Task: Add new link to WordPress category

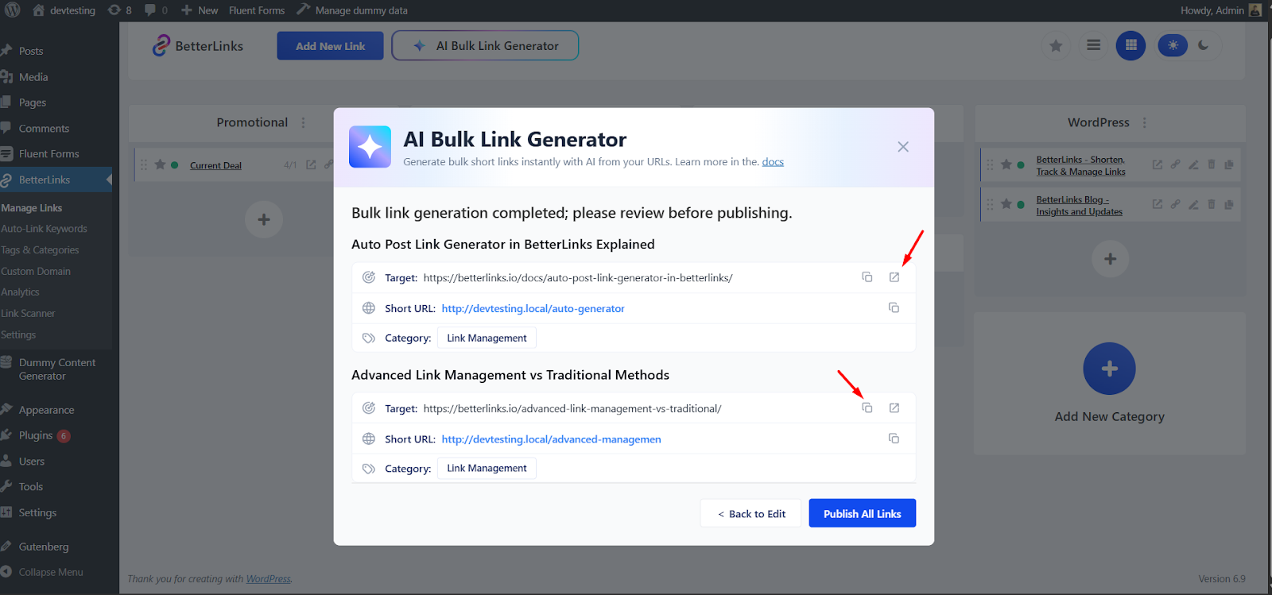Action: click(x=1111, y=259)
